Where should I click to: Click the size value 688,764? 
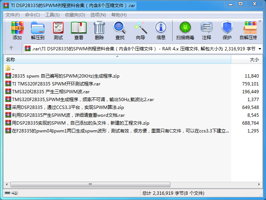tap(250, 123)
